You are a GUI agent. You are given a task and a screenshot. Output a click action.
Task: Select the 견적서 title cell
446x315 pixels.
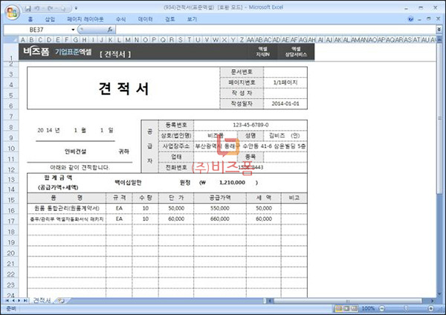(x=123, y=88)
